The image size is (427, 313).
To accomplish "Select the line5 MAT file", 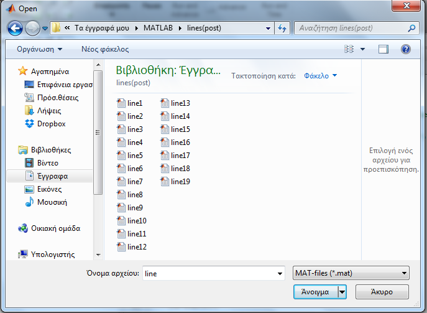I will tap(130, 156).
